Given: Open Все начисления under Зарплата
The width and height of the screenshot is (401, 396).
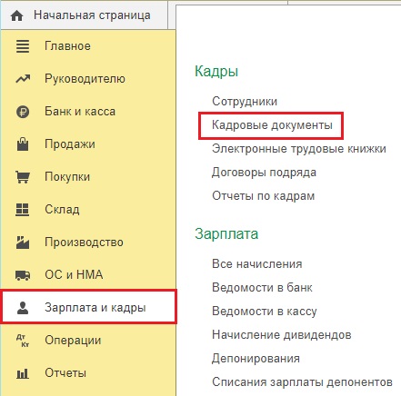Looking at the screenshot, I should (x=257, y=264).
